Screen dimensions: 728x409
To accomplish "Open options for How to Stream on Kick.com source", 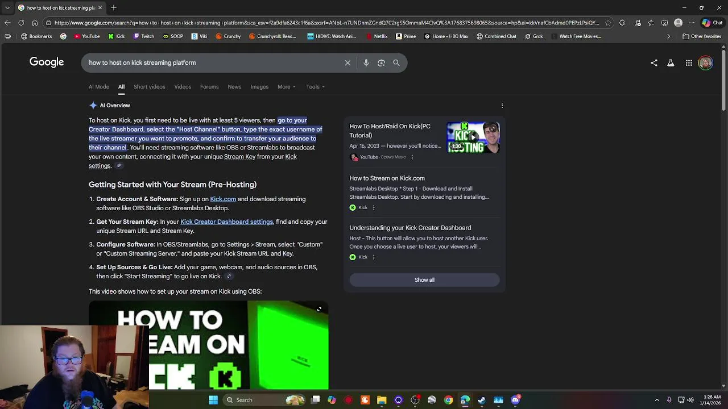I will (373, 208).
